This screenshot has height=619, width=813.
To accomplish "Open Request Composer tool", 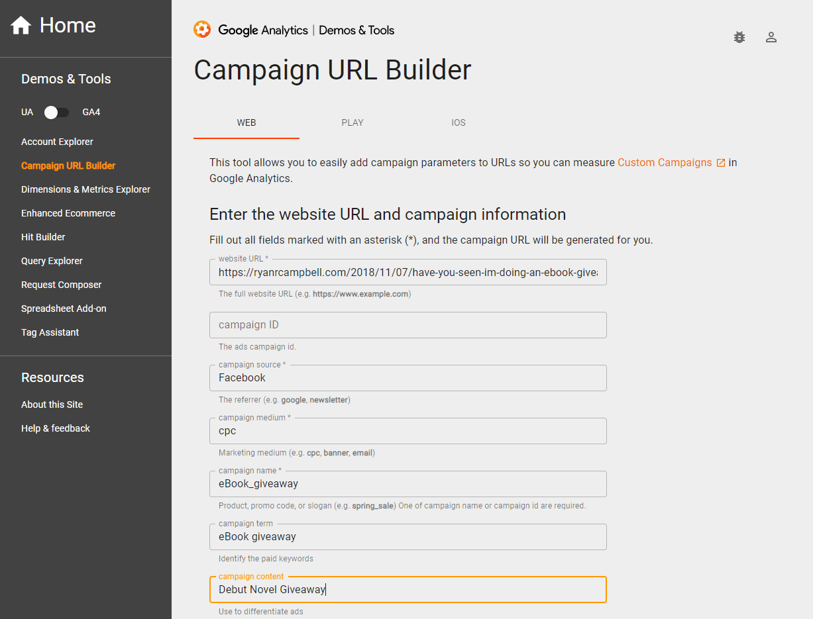I will tap(62, 285).
